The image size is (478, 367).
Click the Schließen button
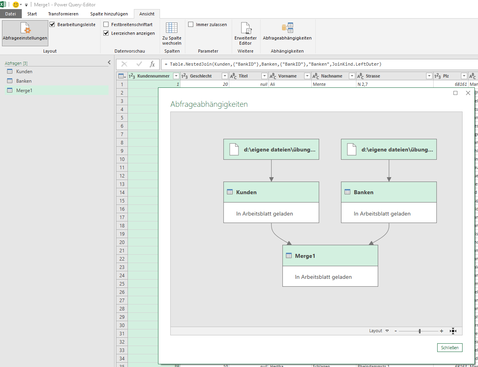pyautogui.click(x=450, y=348)
